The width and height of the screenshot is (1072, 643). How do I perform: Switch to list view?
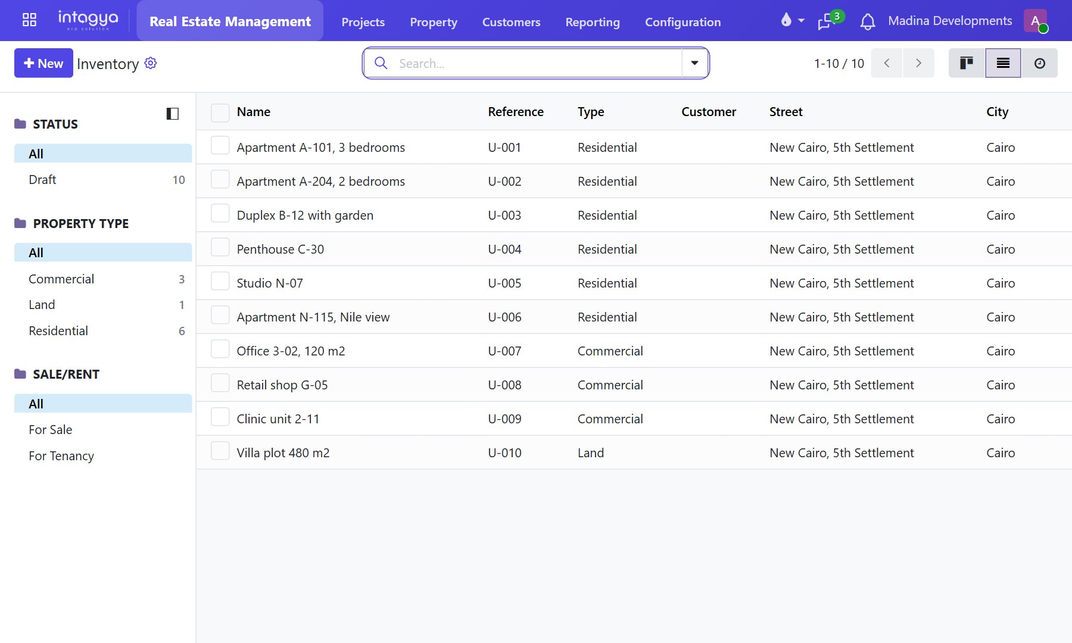[x=1003, y=63]
